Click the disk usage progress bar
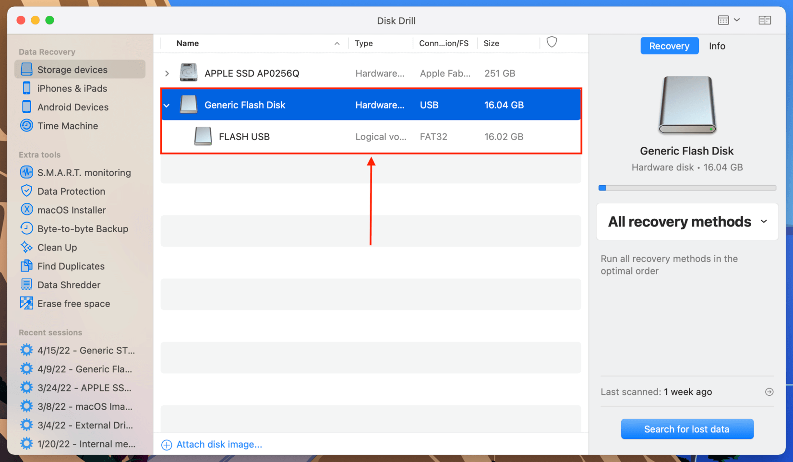793x462 pixels. click(x=687, y=188)
